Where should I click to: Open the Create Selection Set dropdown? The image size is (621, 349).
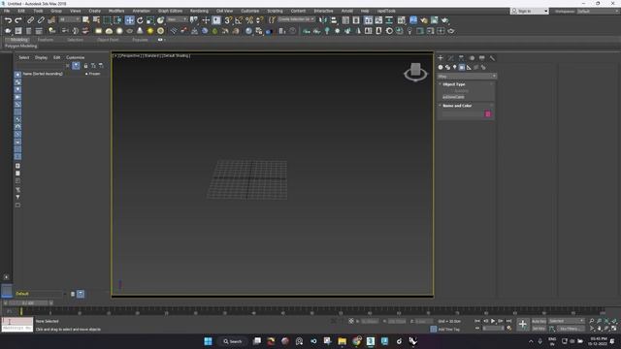[296, 19]
